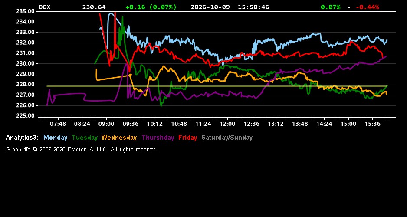
Task: Click the 08:24 time axis label
Action: click(82, 124)
